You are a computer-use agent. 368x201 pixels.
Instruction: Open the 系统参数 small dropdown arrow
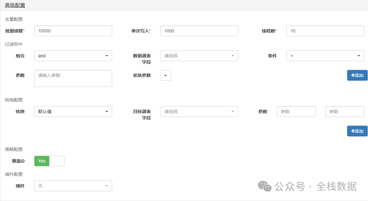click(x=165, y=76)
